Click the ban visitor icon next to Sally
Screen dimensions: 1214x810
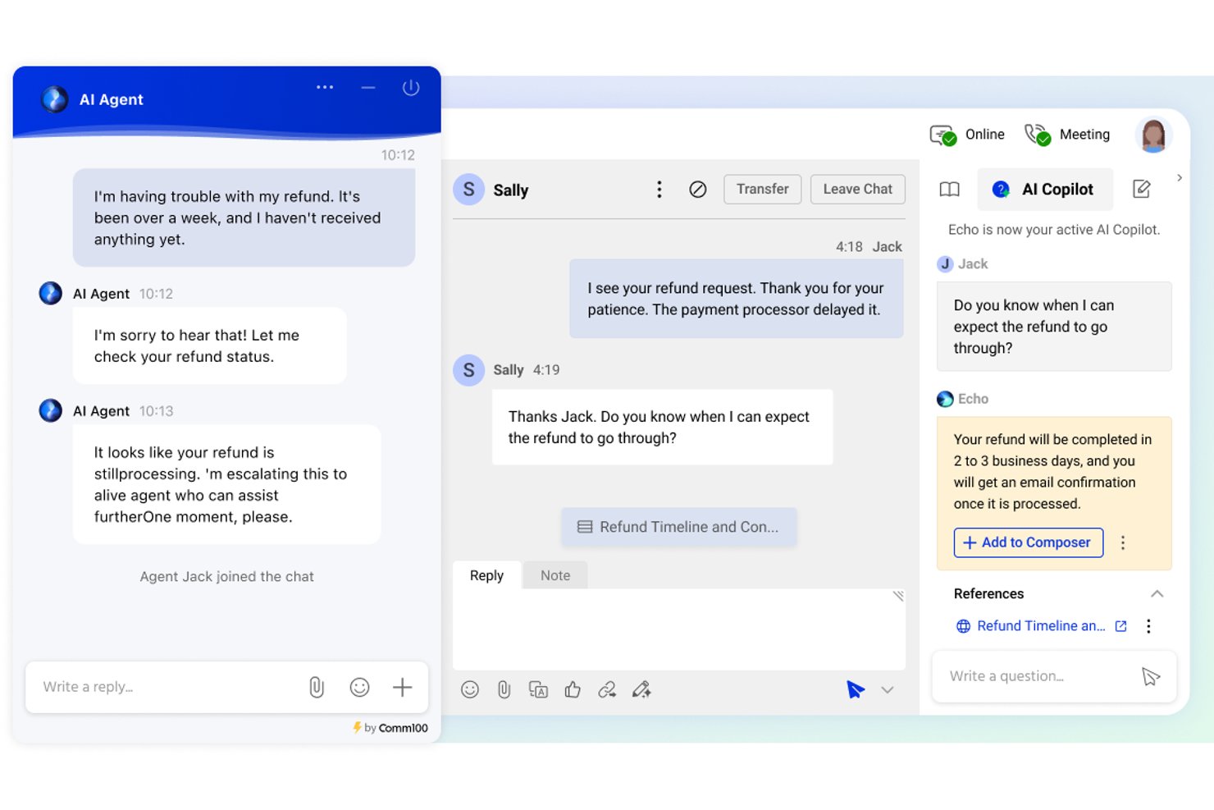(698, 190)
